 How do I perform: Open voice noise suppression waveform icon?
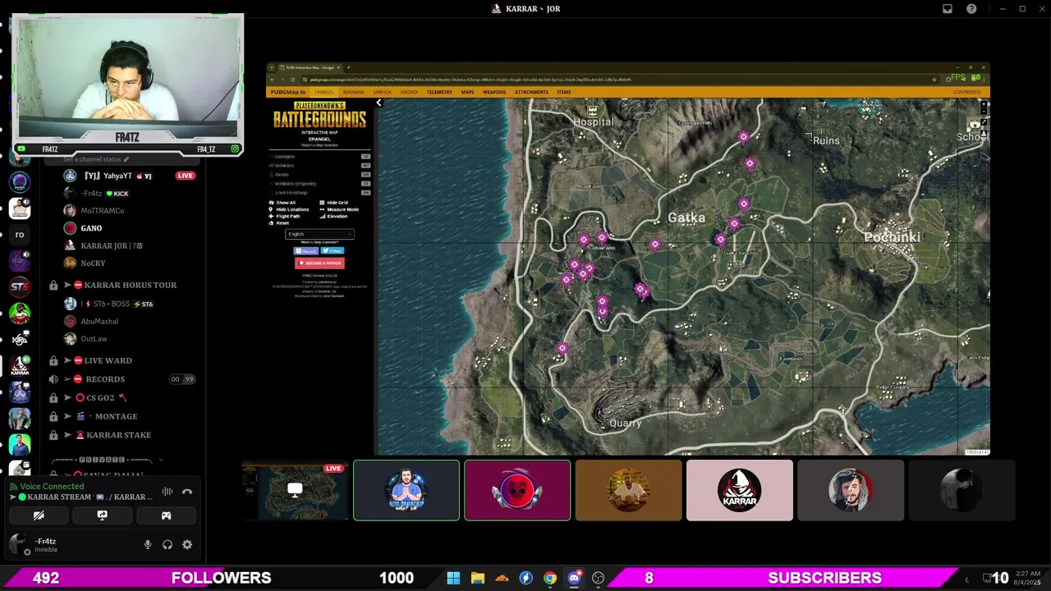(168, 492)
